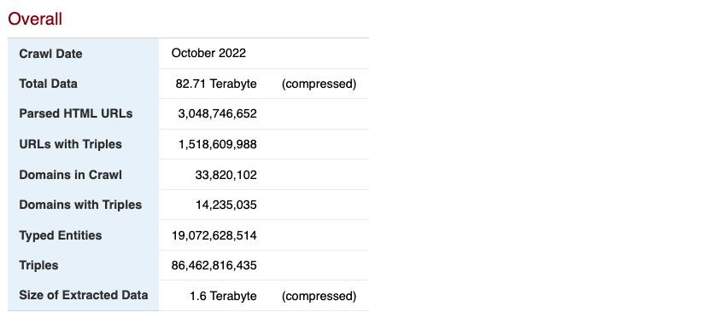
Task: Select the Size of Extracted Data label
Action: point(84,295)
